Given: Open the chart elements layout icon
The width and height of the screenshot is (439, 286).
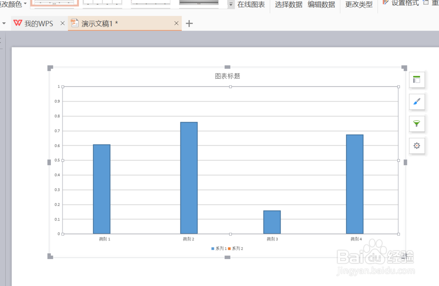Looking at the screenshot, I should pyautogui.click(x=416, y=80).
